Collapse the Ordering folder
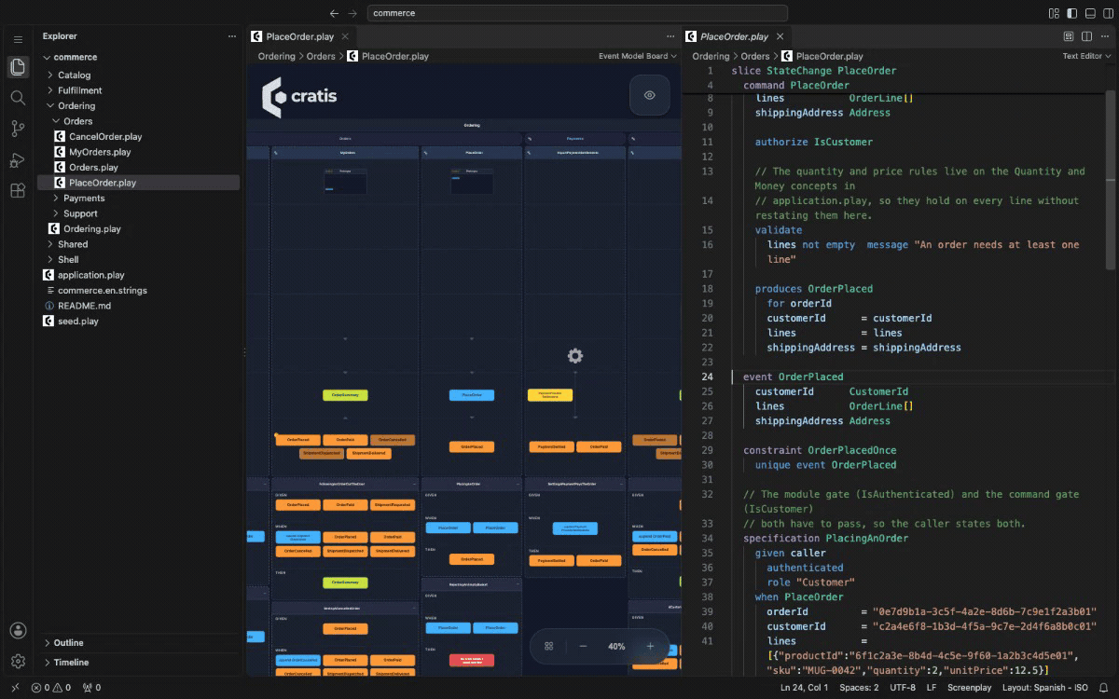This screenshot has height=699, width=1119. point(138,105)
